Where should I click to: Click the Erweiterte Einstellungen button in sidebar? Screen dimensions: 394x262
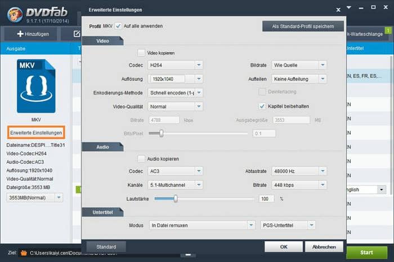[36, 133]
